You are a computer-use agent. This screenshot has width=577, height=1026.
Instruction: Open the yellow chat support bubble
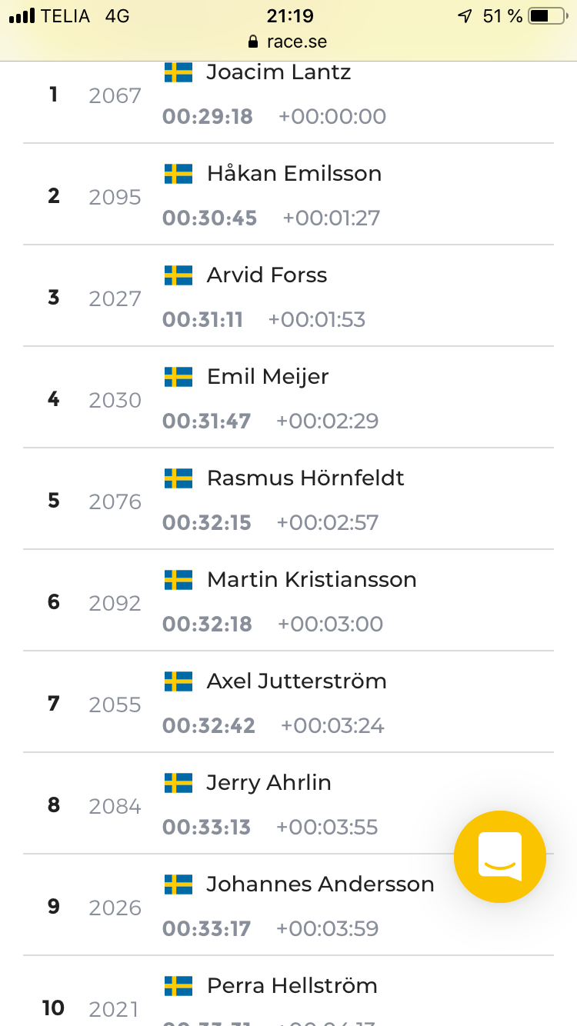click(500, 857)
